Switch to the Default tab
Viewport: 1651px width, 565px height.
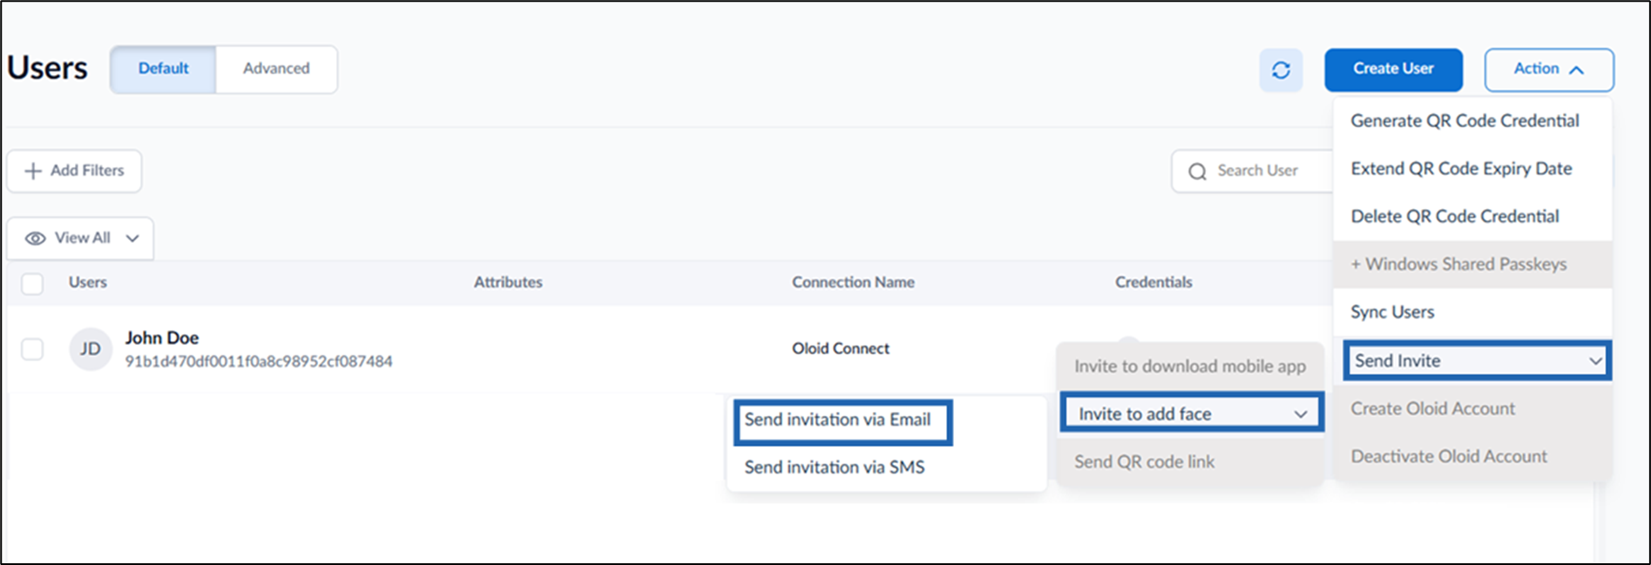pyautogui.click(x=164, y=69)
